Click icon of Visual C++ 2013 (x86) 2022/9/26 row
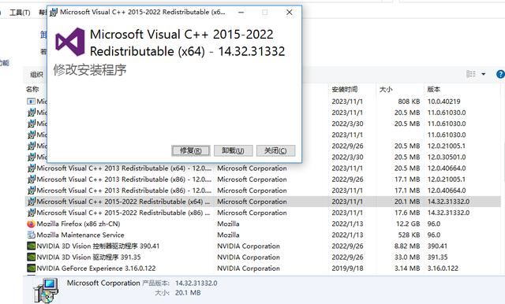 [x=31, y=180]
